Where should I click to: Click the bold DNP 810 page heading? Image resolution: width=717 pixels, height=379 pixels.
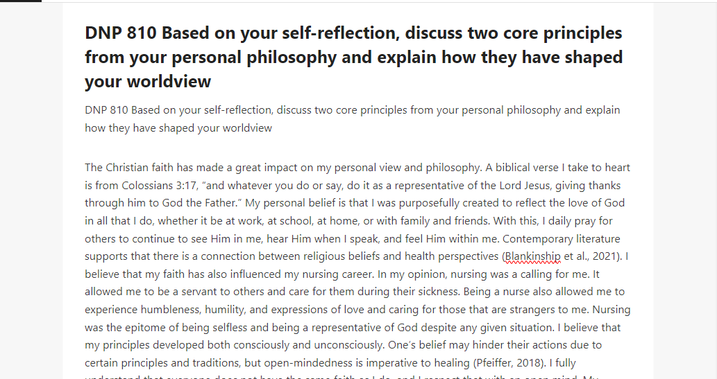[x=353, y=57]
